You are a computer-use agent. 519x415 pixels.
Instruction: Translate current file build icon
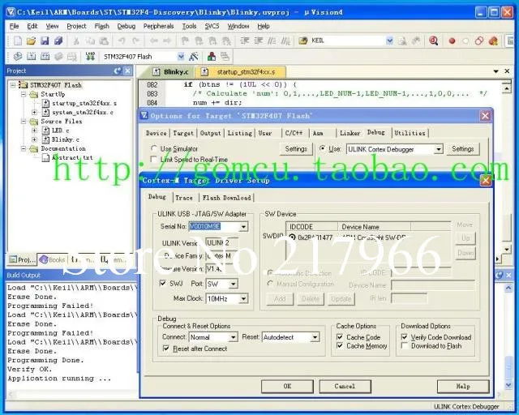18,57
